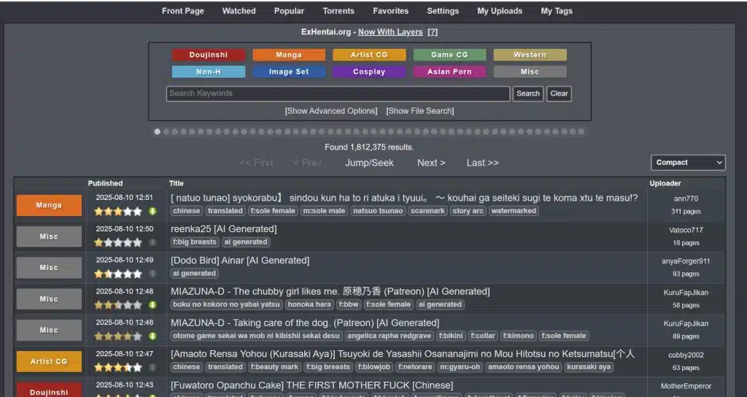The height and width of the screenshot is (397, 747).
Task: Open the Favorites menu item
Action: [x=390, y=11]
